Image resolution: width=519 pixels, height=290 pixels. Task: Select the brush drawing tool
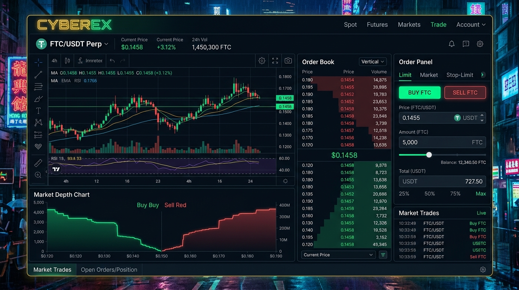(x=38, y=99)
